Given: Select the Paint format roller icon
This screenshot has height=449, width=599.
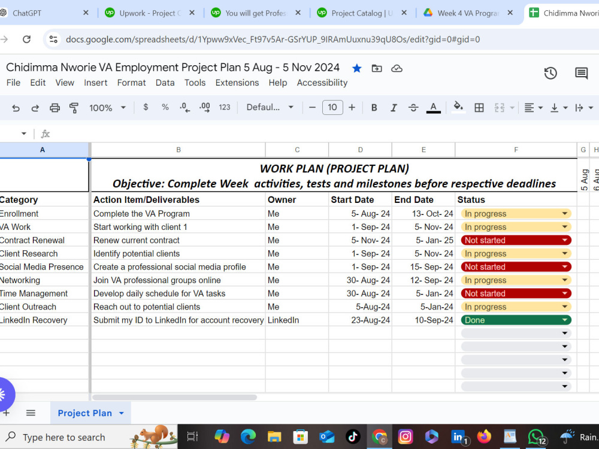Looking at the screenshot, I should coord(74,108).
